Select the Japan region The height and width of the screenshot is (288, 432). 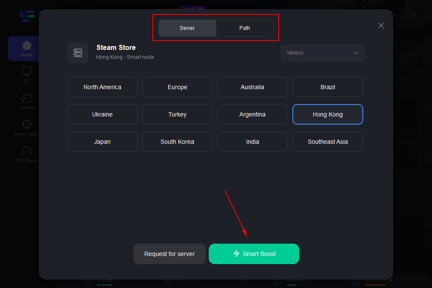click(102, 142)
